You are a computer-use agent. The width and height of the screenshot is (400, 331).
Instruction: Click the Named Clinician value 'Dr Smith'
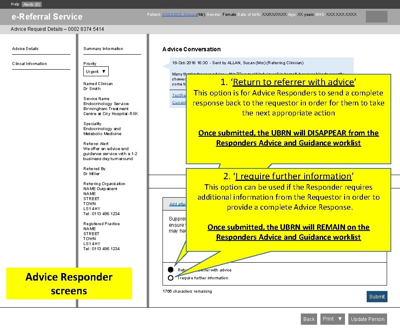pyautogui.click(x=92, y=88)
